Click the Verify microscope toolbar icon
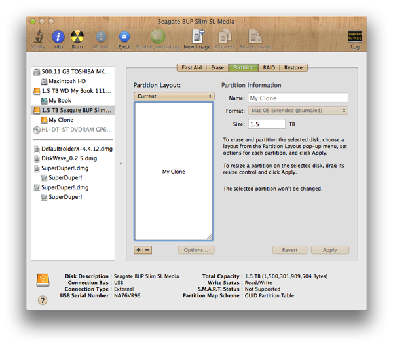 [x=39, y=37]
